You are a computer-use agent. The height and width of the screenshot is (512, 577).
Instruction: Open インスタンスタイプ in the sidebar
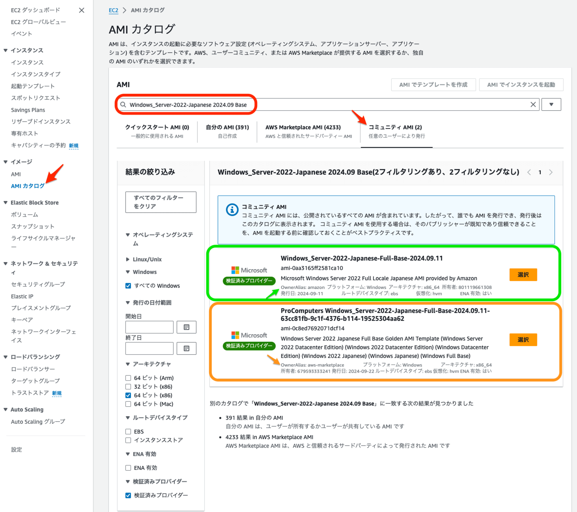pyautogui.click(x=36, y=74)
